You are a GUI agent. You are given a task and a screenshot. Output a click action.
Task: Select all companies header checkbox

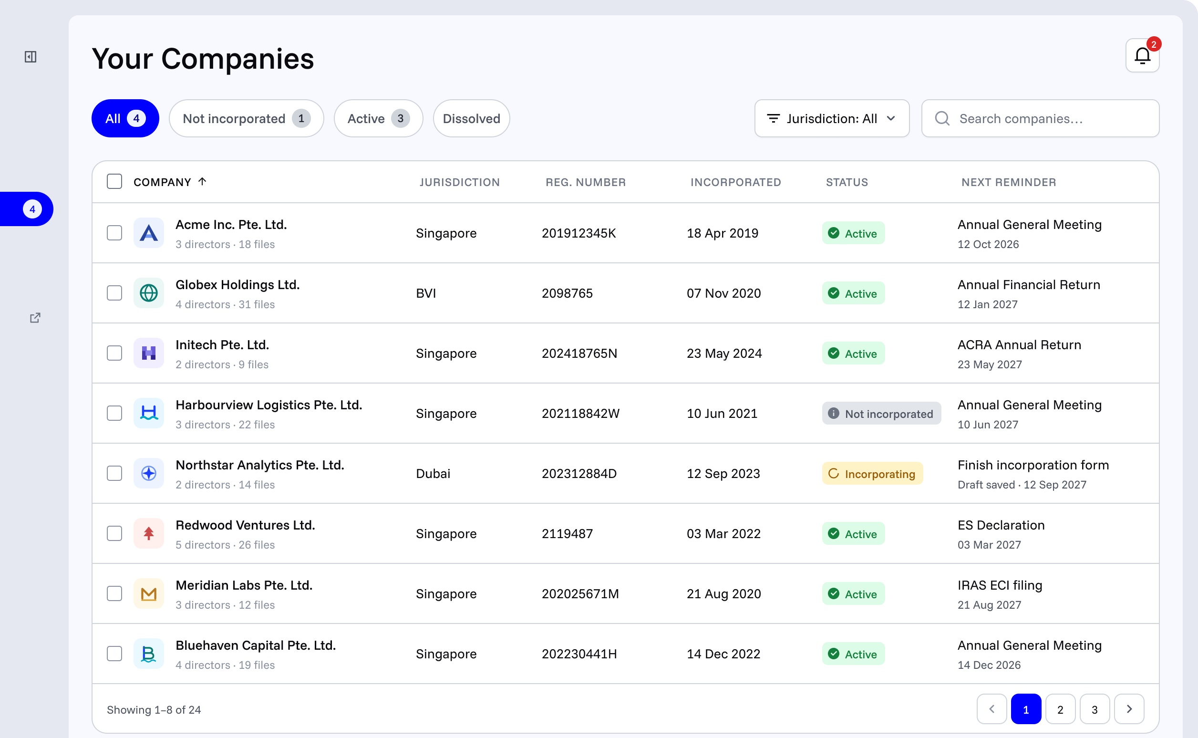(x=114, y=182)
